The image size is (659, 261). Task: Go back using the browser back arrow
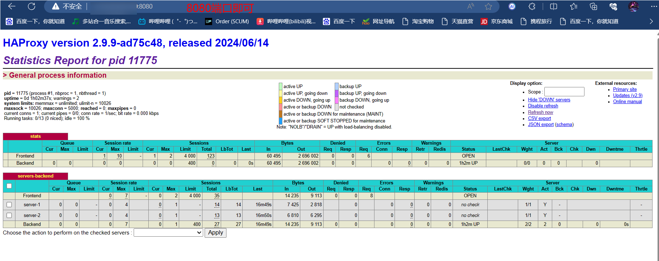pos(12,6)
